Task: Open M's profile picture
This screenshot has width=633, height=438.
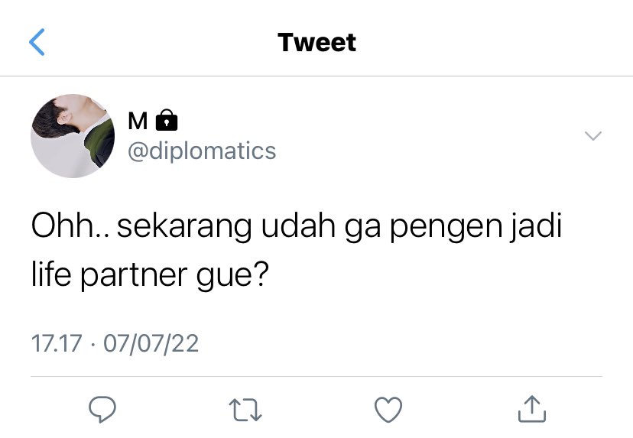Action: pos(73,136)
